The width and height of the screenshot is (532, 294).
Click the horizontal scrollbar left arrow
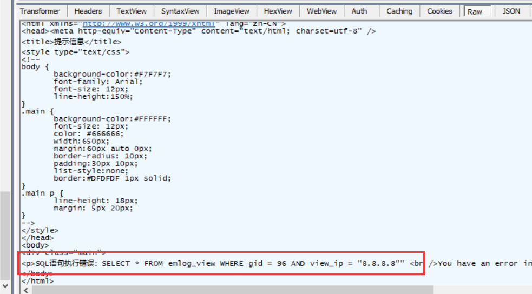tap(26, 290)
